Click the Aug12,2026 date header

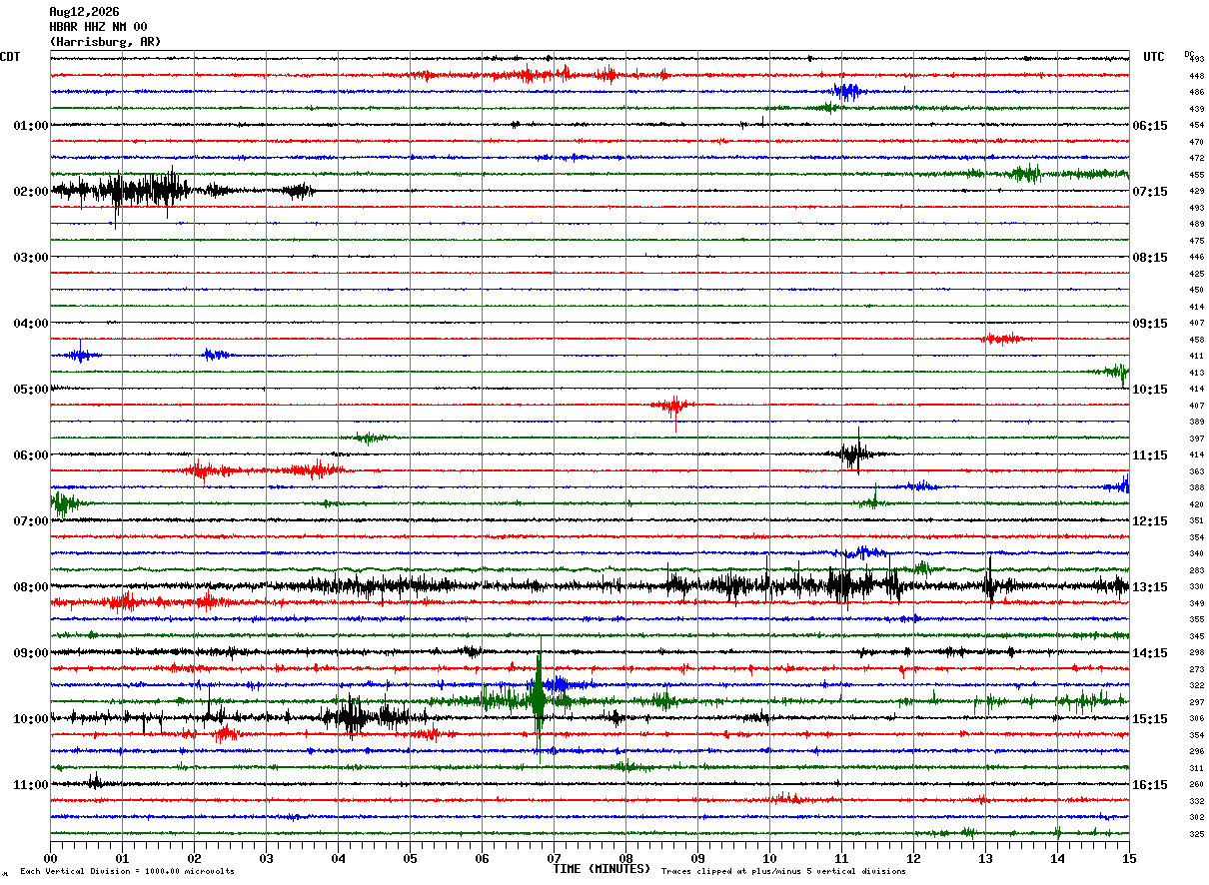point(84,12)
